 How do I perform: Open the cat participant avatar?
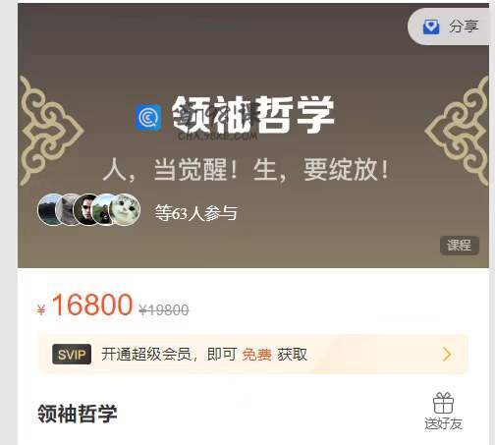pos(125,209)
